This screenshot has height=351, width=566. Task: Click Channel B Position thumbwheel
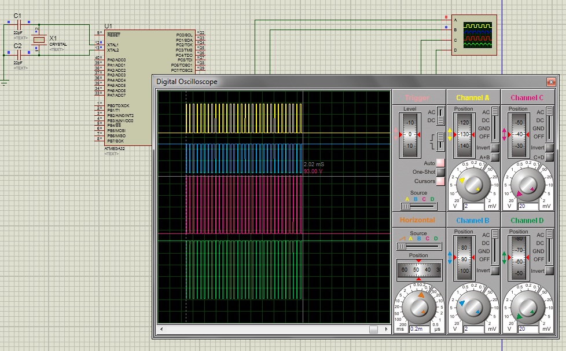tap(464, 258)
